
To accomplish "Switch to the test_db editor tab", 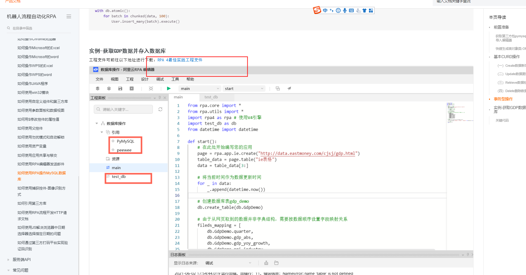I will (x=211, y=97).
